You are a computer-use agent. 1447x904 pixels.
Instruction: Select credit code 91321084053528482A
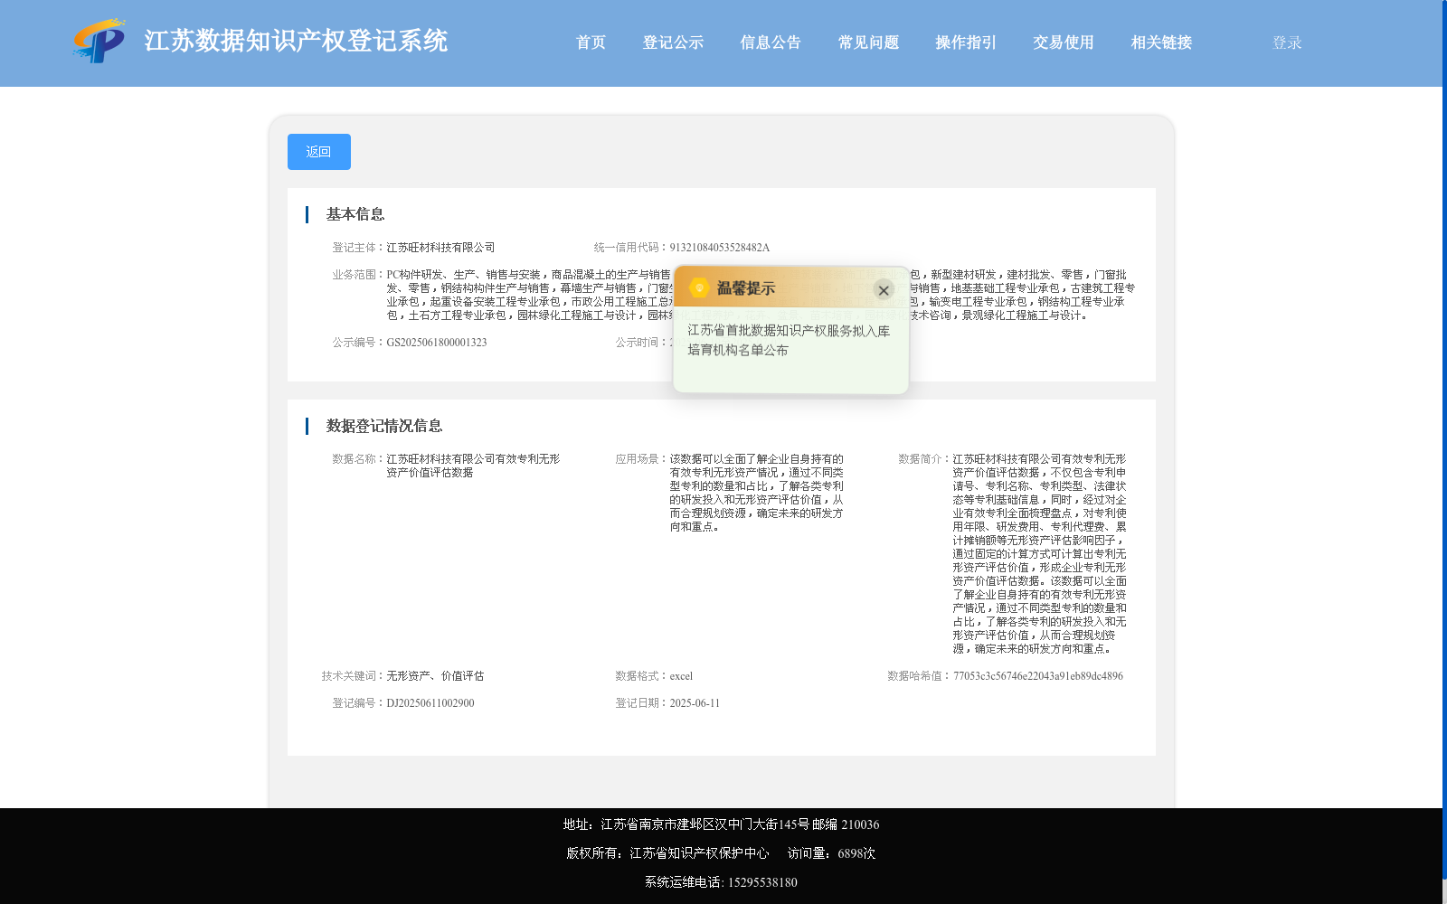pos(720,248)
